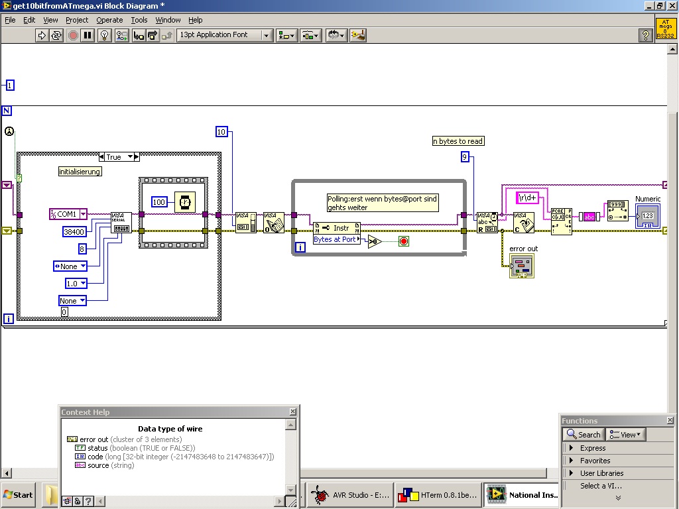Select the VISA Read node
This screenshot has height=509, width=679.
tap(487, 223)
